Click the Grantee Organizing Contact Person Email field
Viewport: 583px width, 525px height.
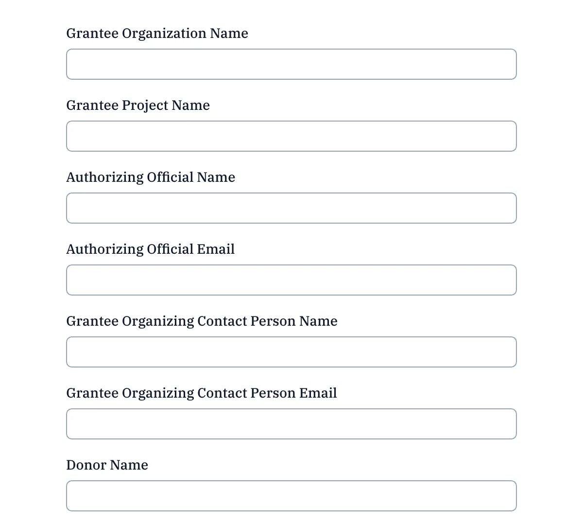291,424
